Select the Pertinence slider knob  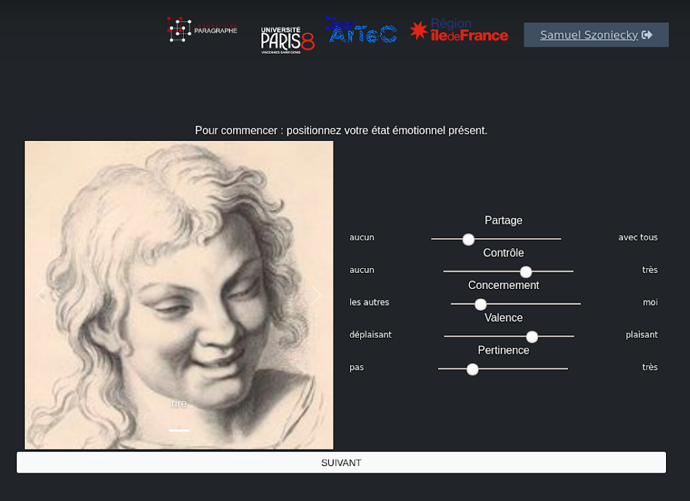point(472,369)
